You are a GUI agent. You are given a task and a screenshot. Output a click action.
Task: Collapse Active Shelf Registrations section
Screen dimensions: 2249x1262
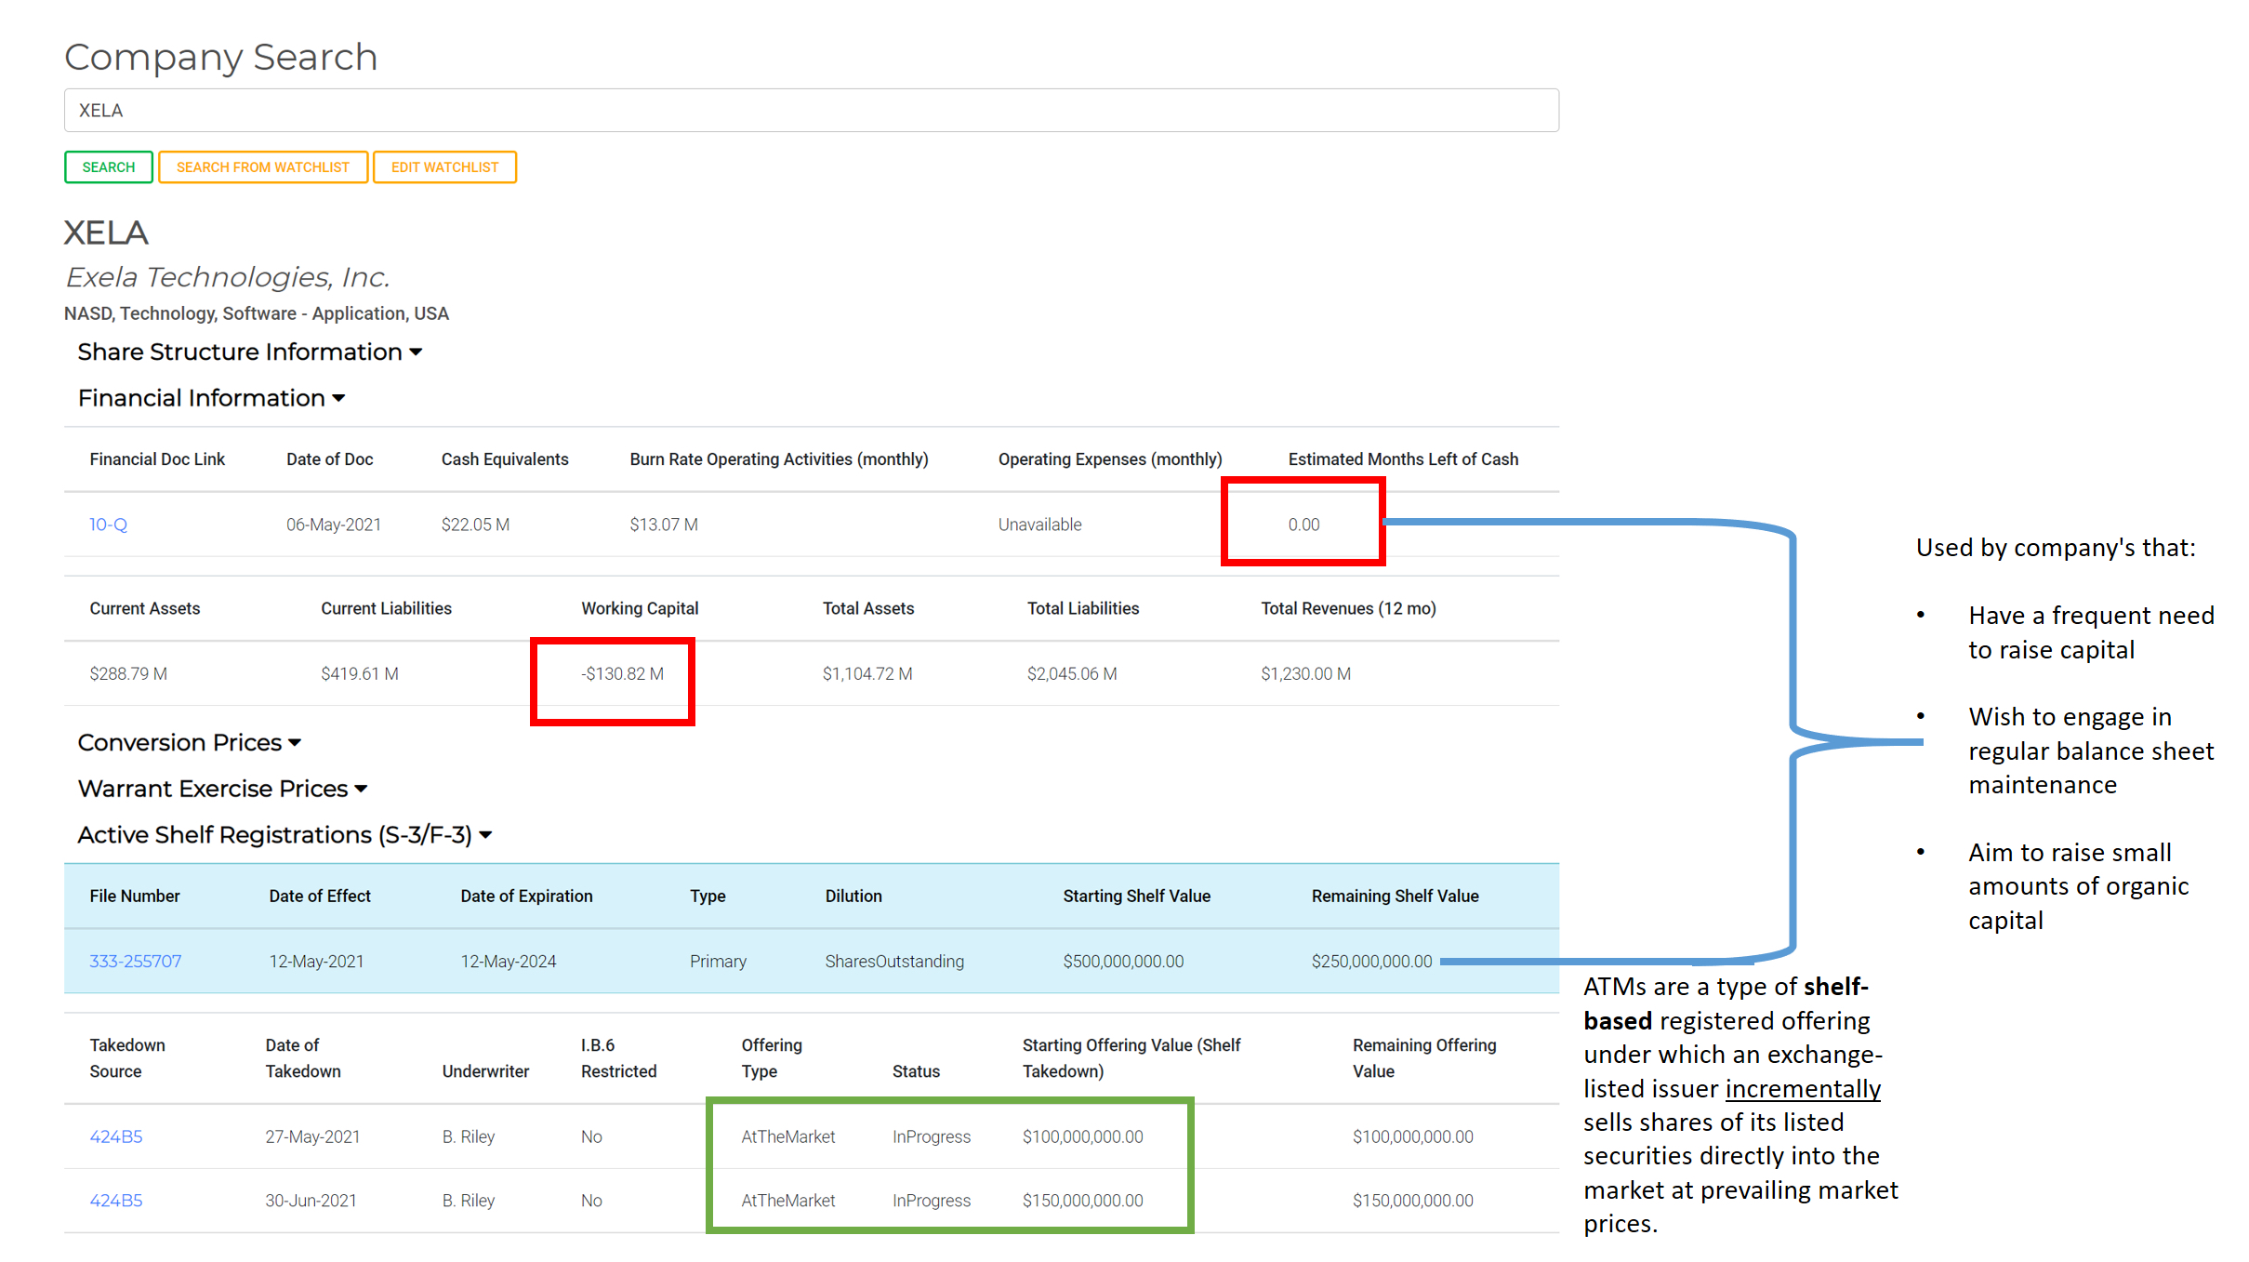[x=284, y=835]
